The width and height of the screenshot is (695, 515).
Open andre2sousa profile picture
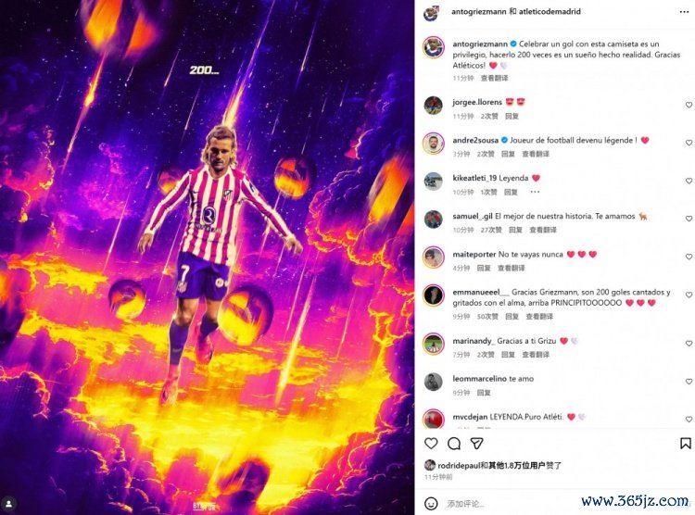click(433, 144)
